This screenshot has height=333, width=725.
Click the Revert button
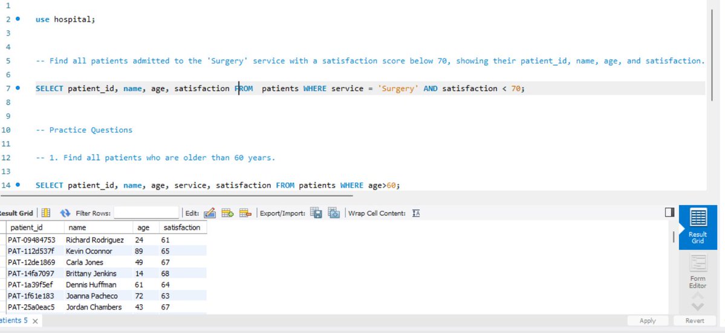(695, 320)
